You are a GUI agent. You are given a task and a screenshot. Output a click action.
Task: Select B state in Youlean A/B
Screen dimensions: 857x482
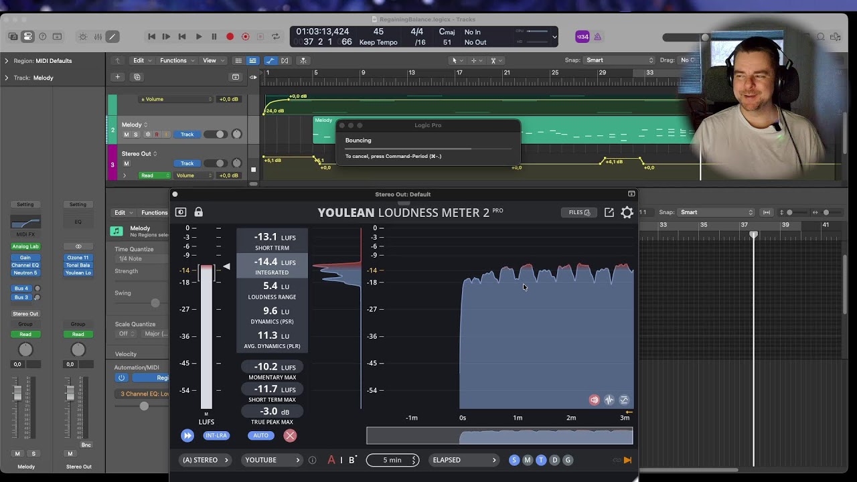[352, 460]
